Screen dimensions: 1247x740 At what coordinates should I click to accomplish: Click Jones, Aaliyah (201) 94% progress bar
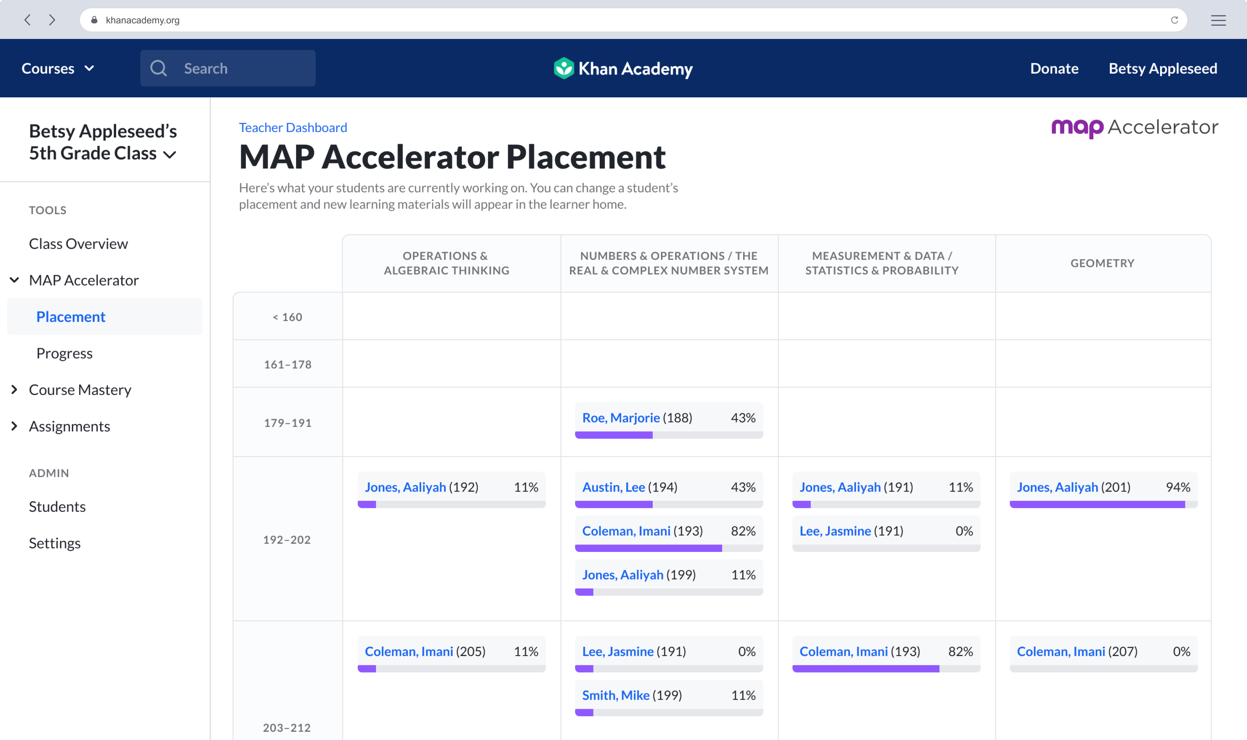coord(1103,505)
